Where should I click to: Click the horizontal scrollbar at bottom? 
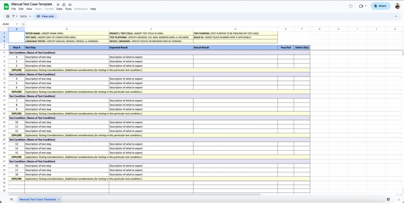pos(134,195)
